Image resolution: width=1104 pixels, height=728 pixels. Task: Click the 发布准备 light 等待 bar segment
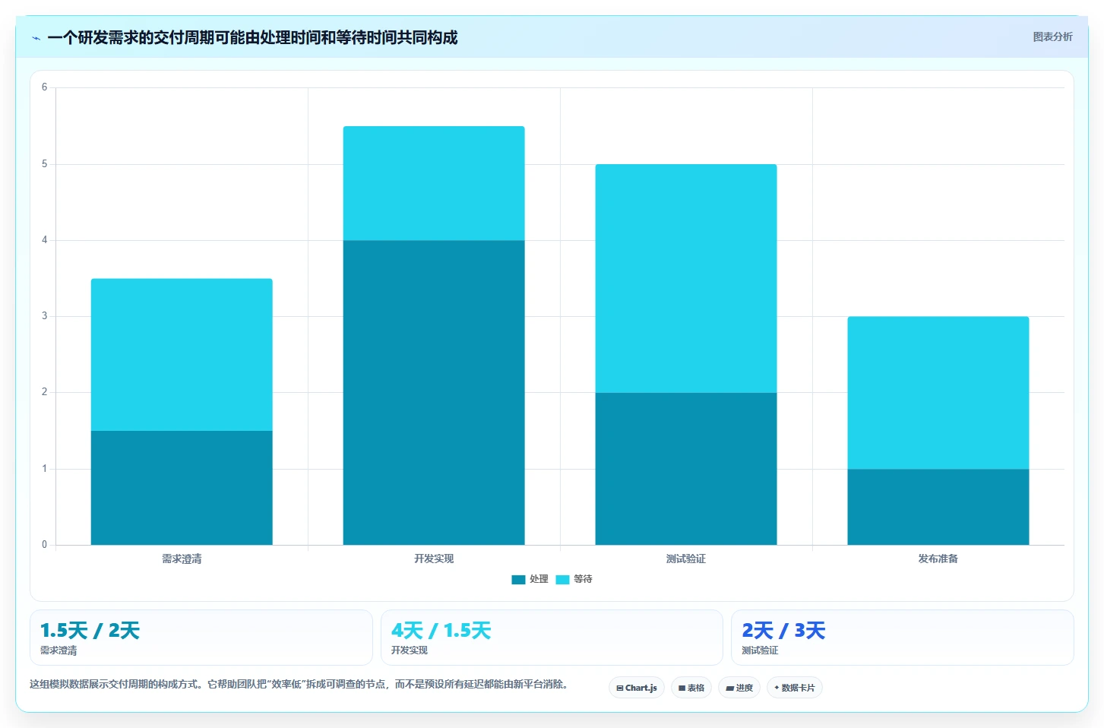pyautogui.click(x=938, y=393)
